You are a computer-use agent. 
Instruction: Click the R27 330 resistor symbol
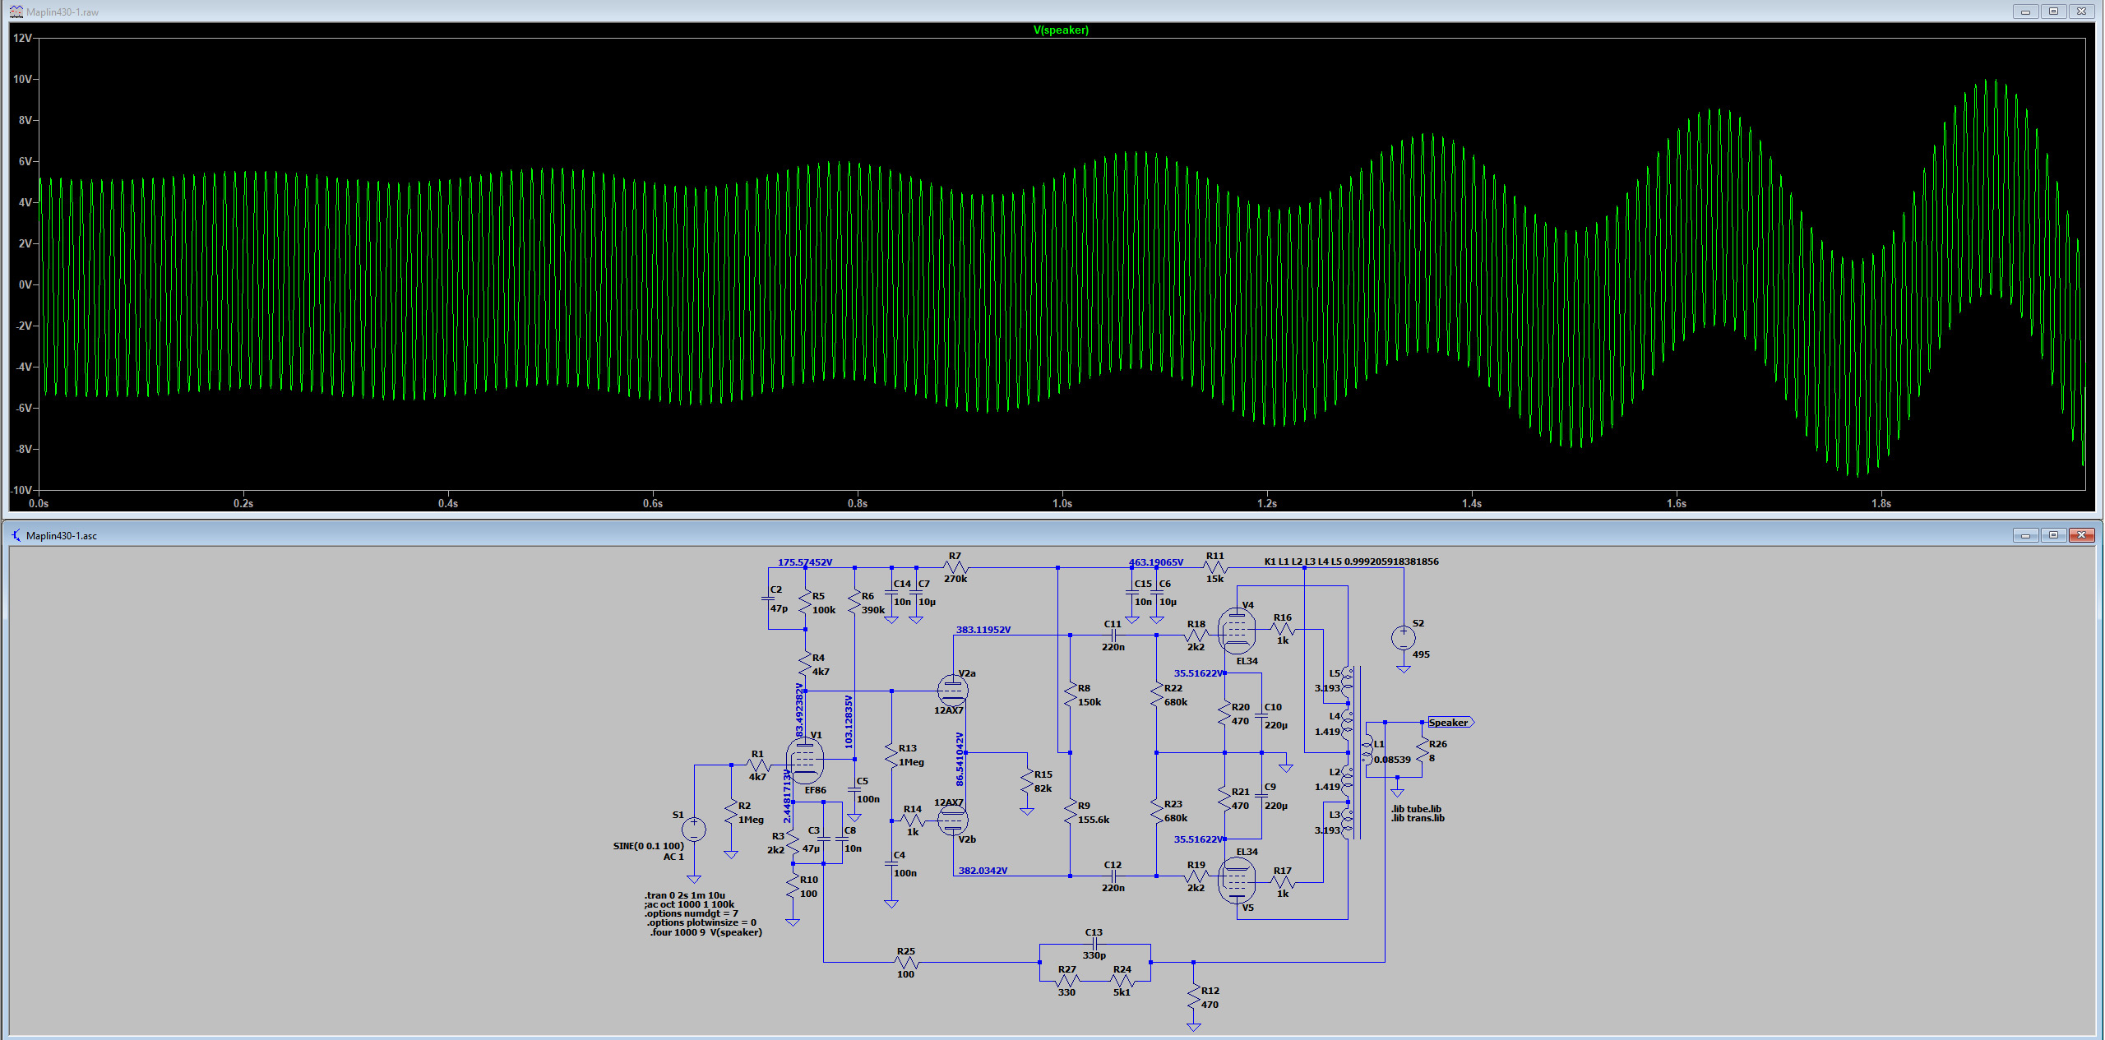point(1066,981)
